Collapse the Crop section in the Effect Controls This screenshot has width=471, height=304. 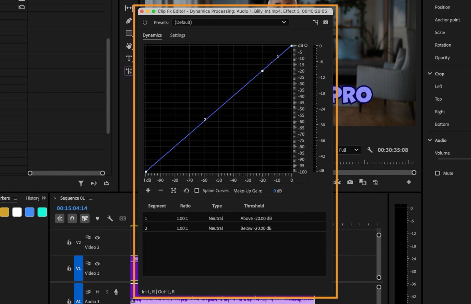(x=430, y=73)
